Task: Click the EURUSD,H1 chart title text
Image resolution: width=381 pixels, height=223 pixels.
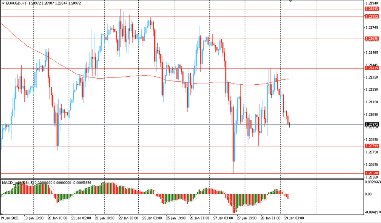Action: pos(16,3)
